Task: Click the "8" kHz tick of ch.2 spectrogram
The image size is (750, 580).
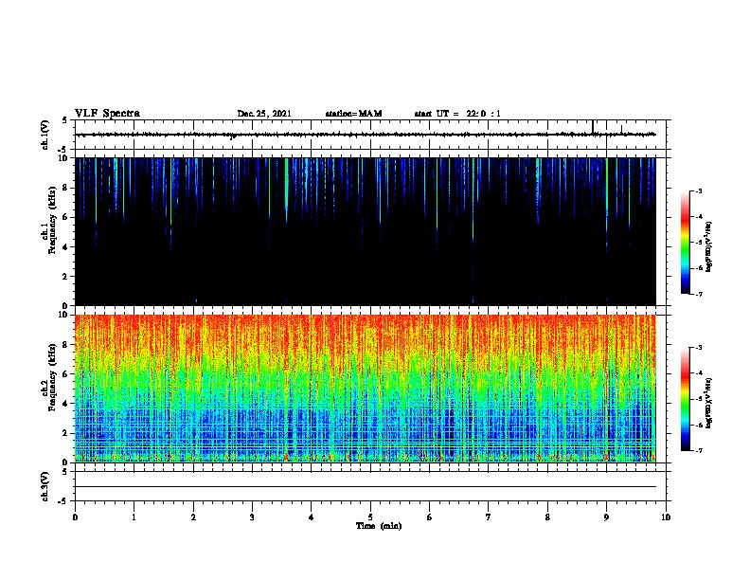Action: point(66,345)
